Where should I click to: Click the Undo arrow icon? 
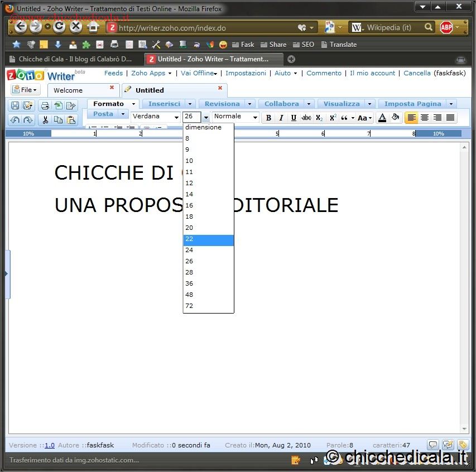pyautogui.click(x=15, y=120)
